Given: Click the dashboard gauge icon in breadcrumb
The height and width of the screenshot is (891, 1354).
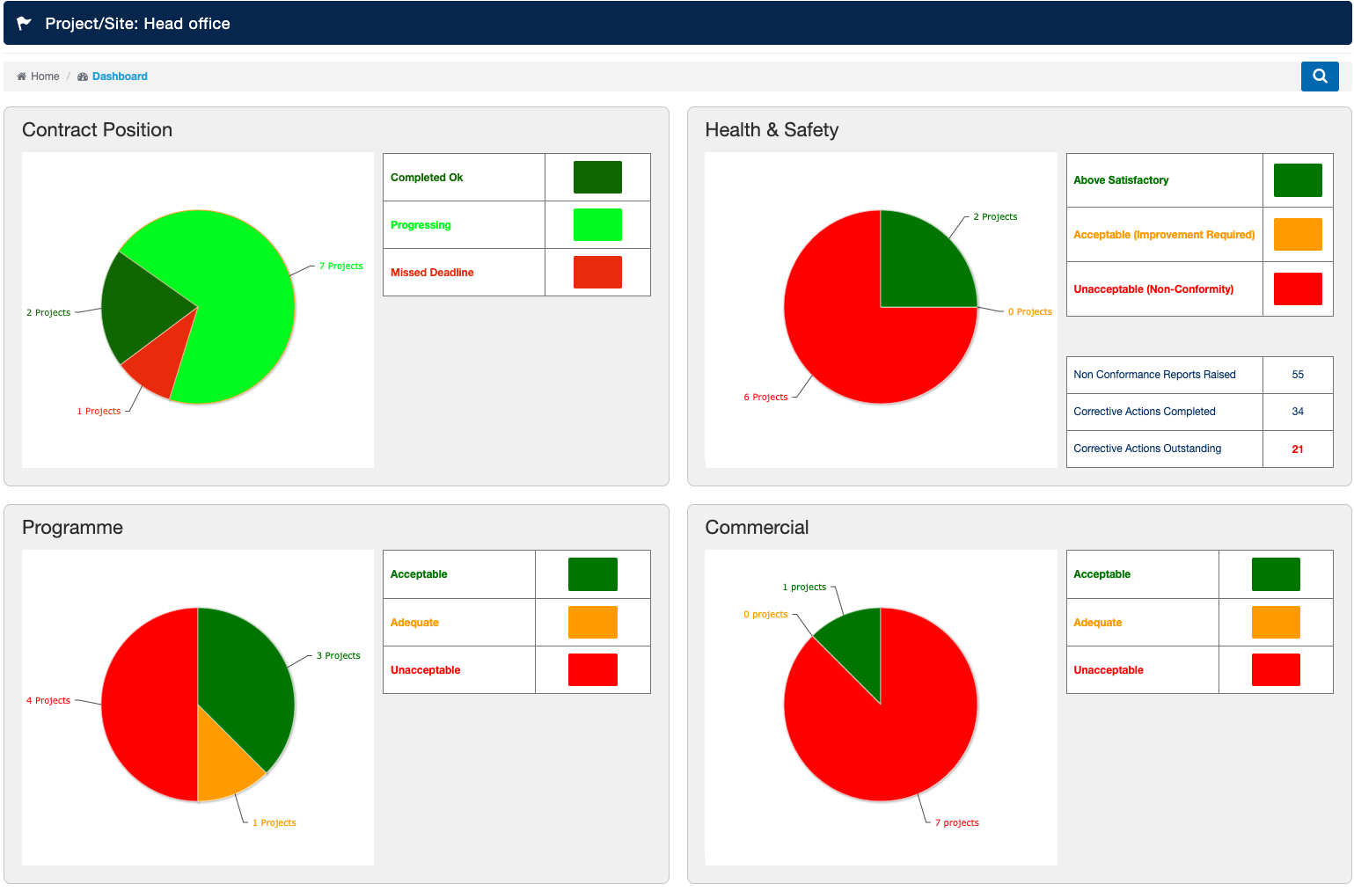Looking at the screenshot, I should pyautogui.click(x=83, y=77).
